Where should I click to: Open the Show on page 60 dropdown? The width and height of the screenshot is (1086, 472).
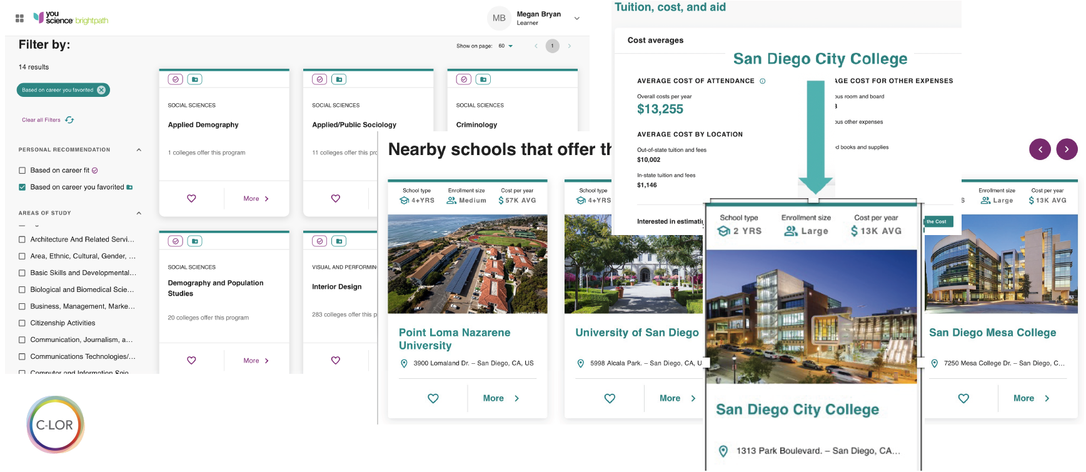tap(506, 46)
